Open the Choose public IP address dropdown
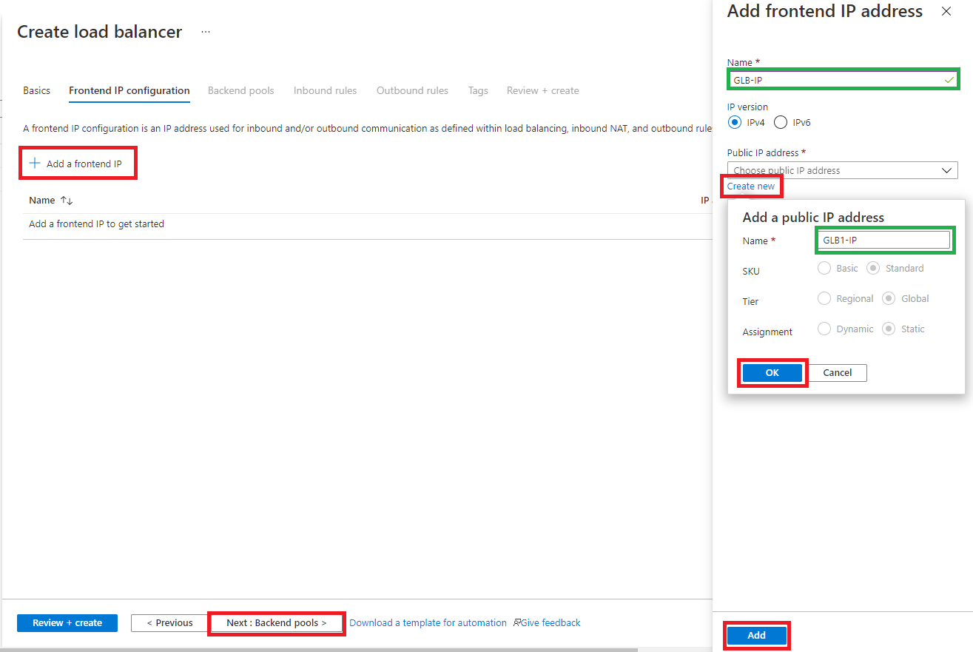This screenshot has height=652, width=973. [x=842, y=170]
